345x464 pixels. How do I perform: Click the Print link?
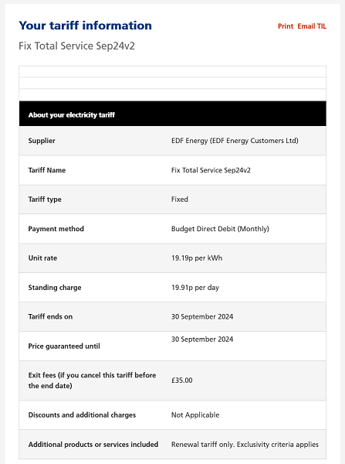[x=286, y=26]
